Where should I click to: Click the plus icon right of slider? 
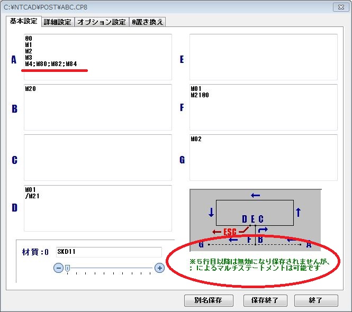(x=159, y=268)
